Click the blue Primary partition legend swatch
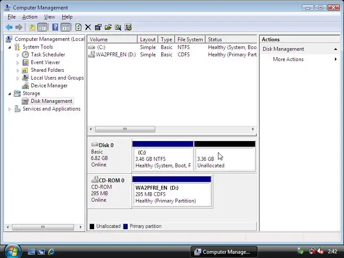The width and height of the screenshot is (344, 258). pyautogui.click(x=126, y=227)
